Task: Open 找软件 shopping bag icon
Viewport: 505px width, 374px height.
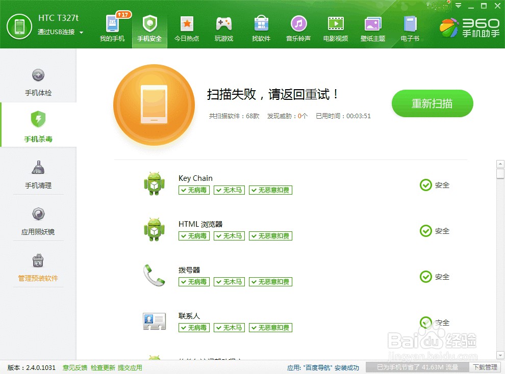Action: tap(261, 23)
